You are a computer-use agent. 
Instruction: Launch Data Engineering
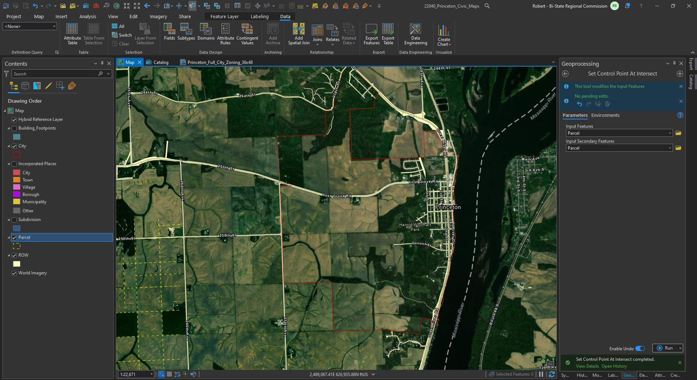click(x=415, y=34)
